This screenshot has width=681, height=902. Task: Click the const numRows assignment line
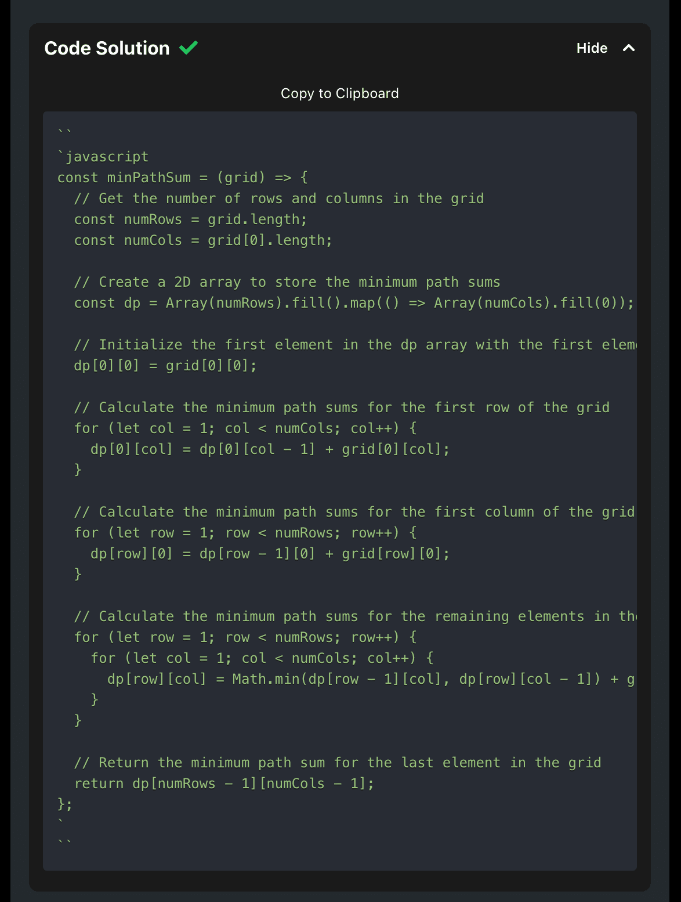pyautogui.click(x=190, y=219)
